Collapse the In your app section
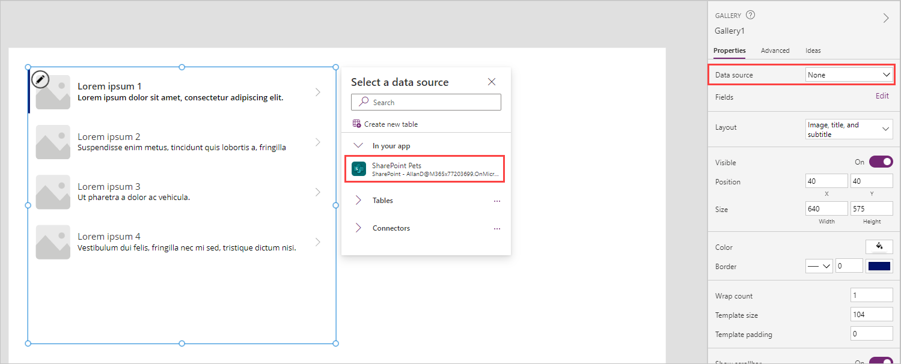901x364 pixels. coord(358,145)
